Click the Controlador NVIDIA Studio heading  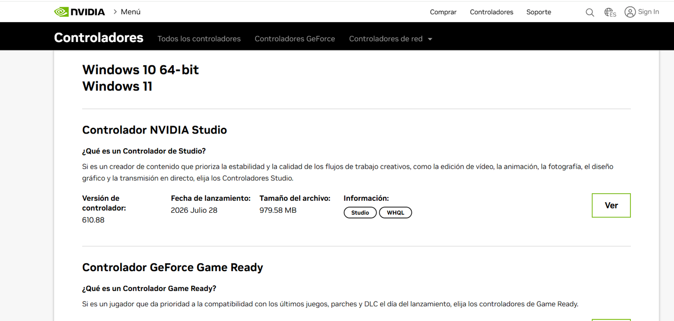coord(155,130)
